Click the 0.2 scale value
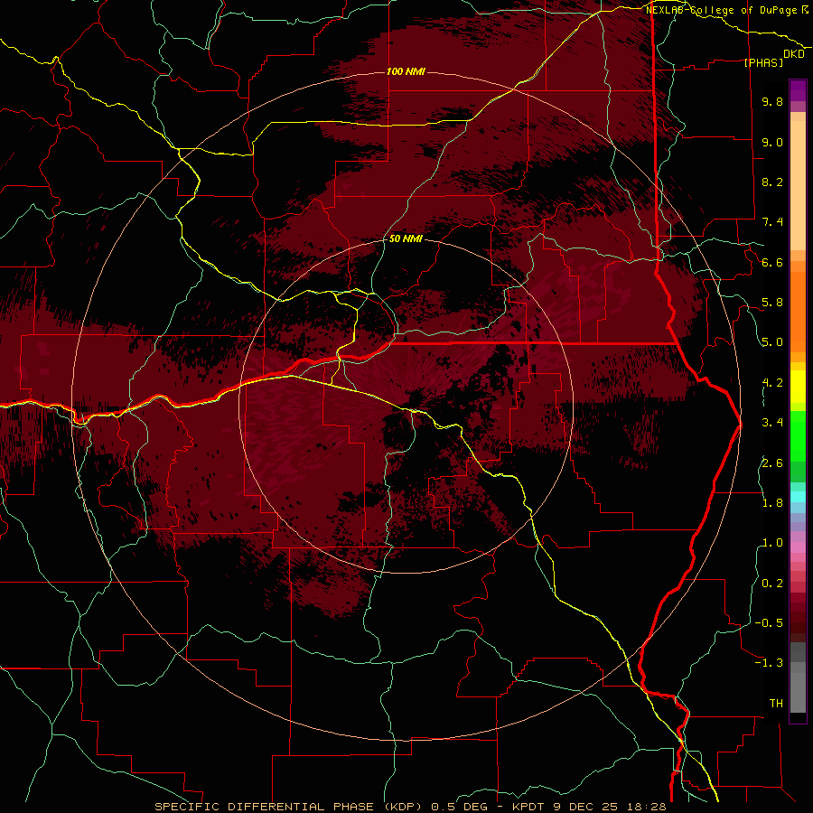 click(x=772, y=584)
